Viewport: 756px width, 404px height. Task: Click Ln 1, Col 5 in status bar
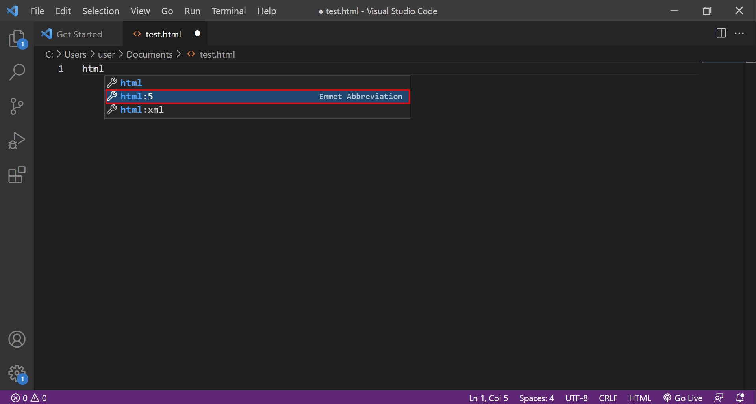(488, 398)
